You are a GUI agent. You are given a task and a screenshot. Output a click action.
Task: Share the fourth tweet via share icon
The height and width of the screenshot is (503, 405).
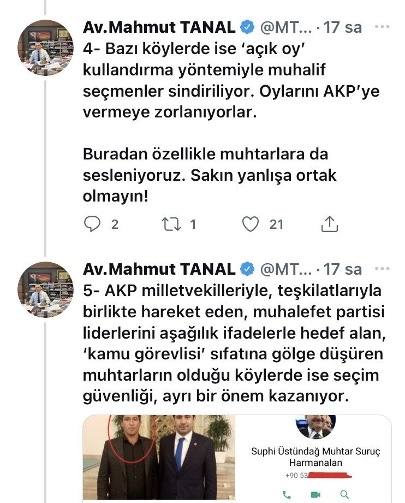coord(330,224)
